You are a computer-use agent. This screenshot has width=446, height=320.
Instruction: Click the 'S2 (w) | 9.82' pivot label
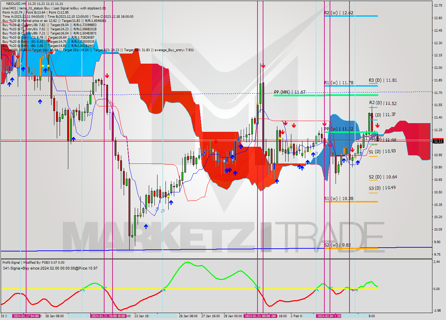coord(337,245)
